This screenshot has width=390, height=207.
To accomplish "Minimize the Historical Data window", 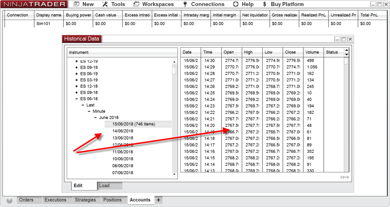I will coord(337,39).
